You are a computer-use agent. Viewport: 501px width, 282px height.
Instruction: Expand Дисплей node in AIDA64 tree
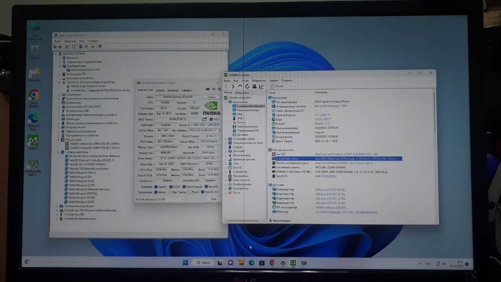pos(226,151)
